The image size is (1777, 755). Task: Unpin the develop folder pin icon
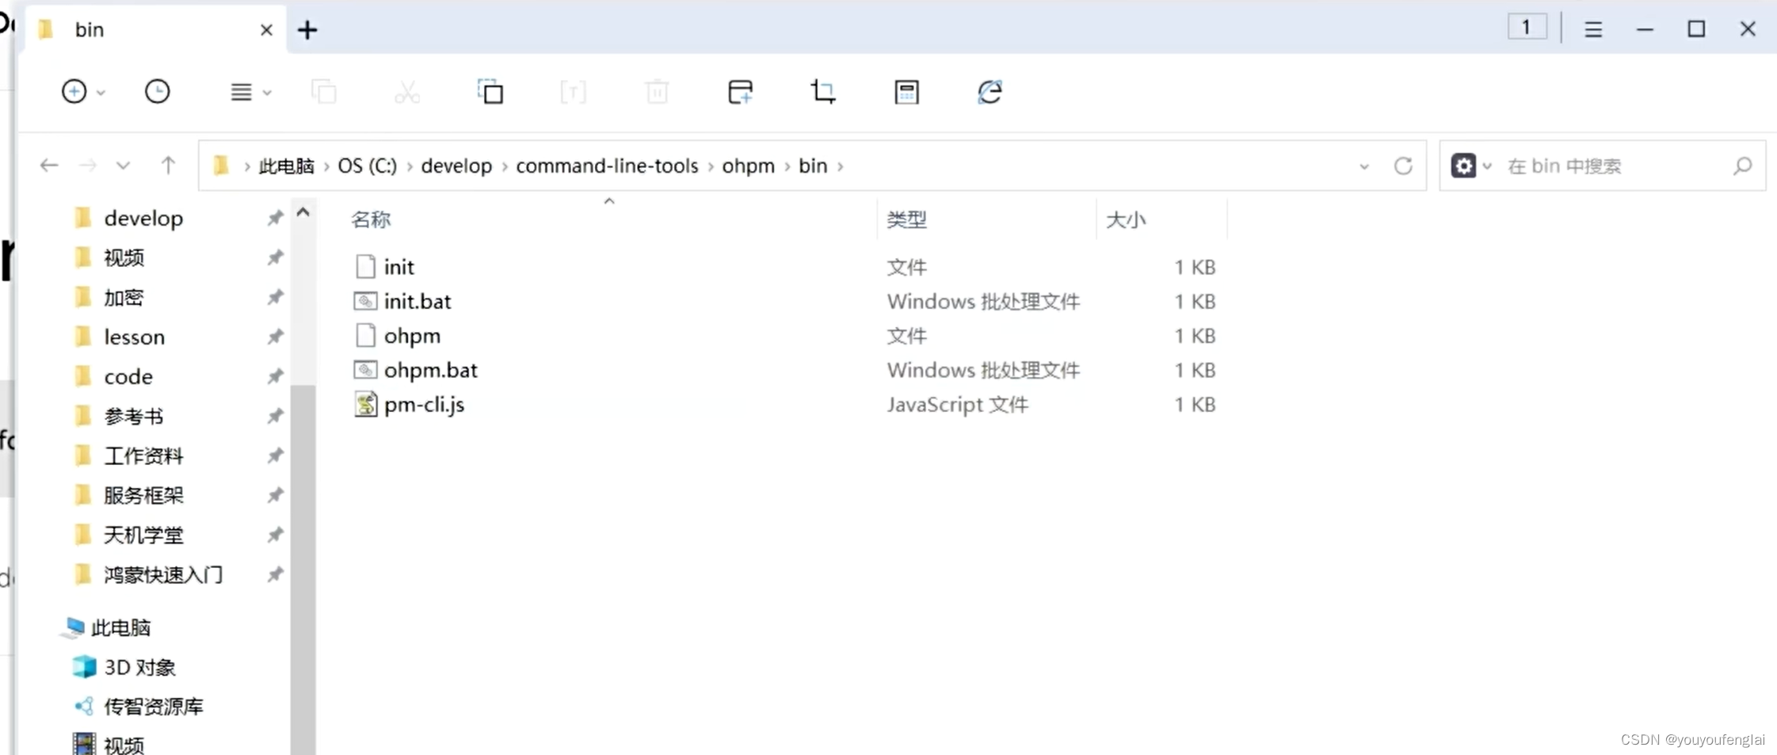click(x=275, y=218)
